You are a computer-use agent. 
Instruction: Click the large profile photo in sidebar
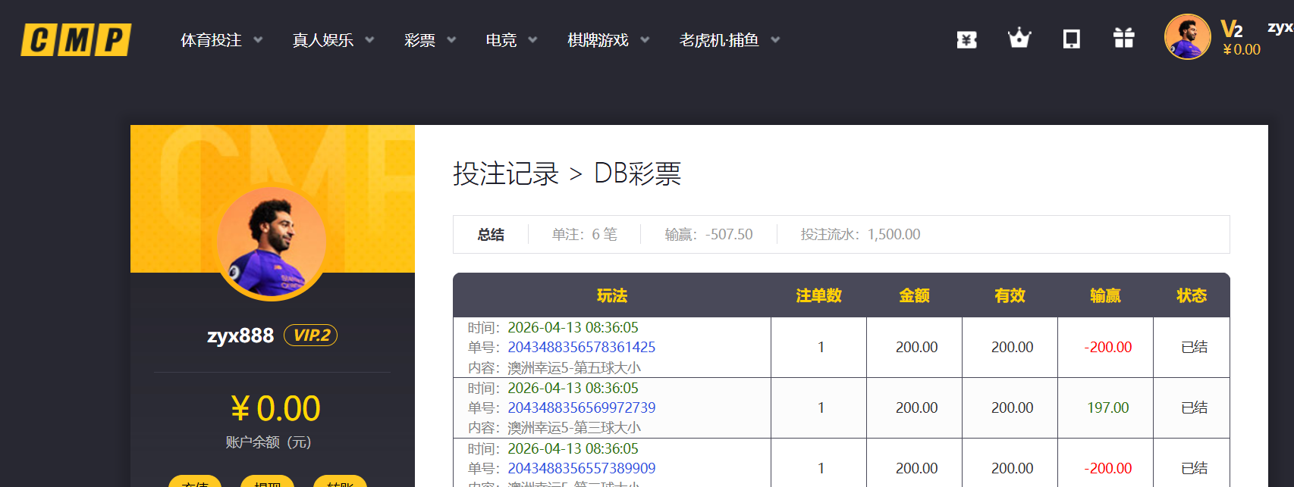click(x=272, y=242)
